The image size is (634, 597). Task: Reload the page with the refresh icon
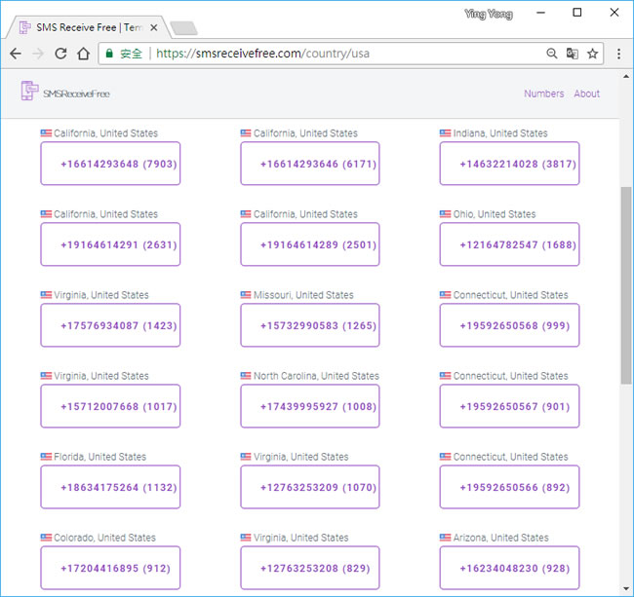(x=61, y=54)
